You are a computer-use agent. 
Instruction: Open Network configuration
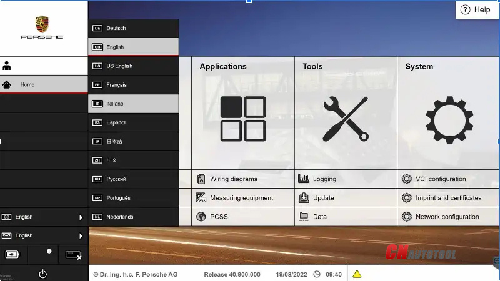[447, 217]
